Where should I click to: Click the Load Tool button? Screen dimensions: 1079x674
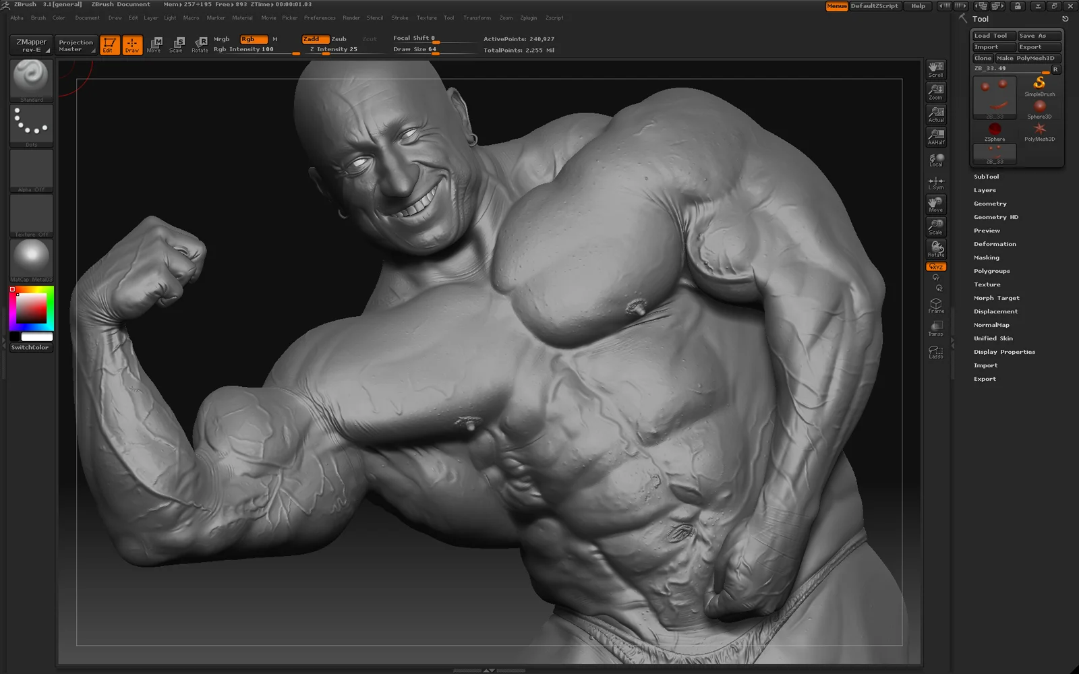pos(993,36)
